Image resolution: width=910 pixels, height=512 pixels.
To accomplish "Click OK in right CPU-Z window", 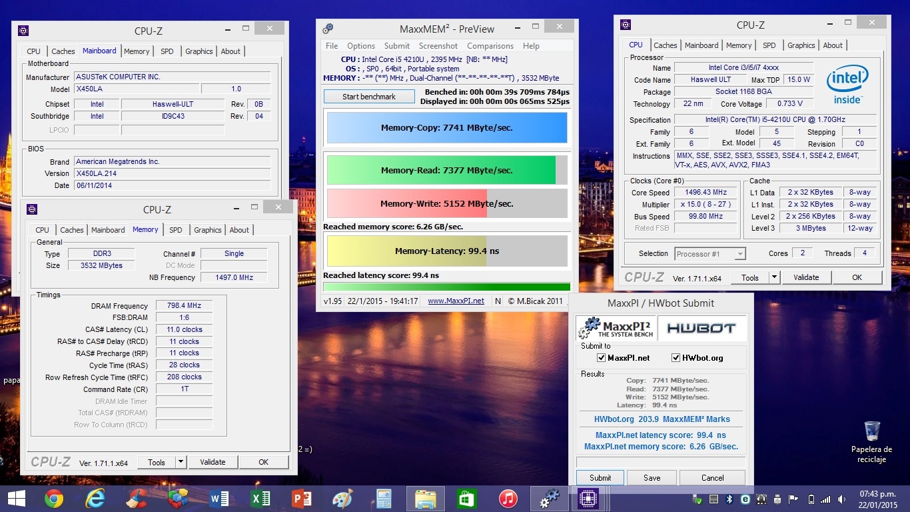I will 857,277.
